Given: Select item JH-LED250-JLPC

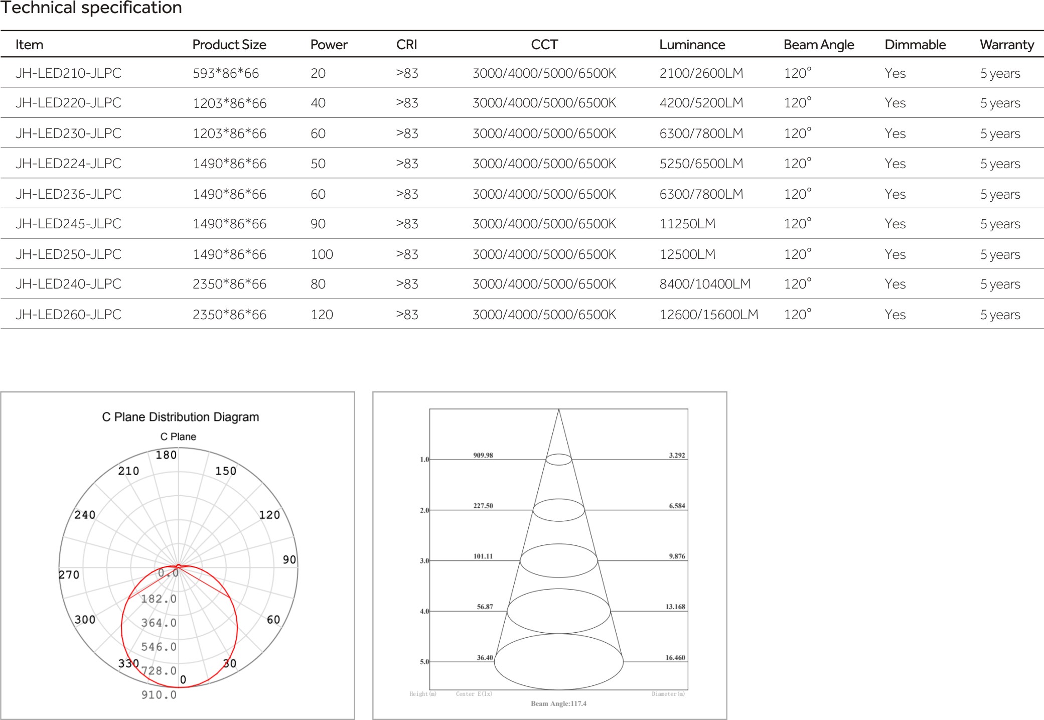Looking at the screenshot, I should coord(68,254).
